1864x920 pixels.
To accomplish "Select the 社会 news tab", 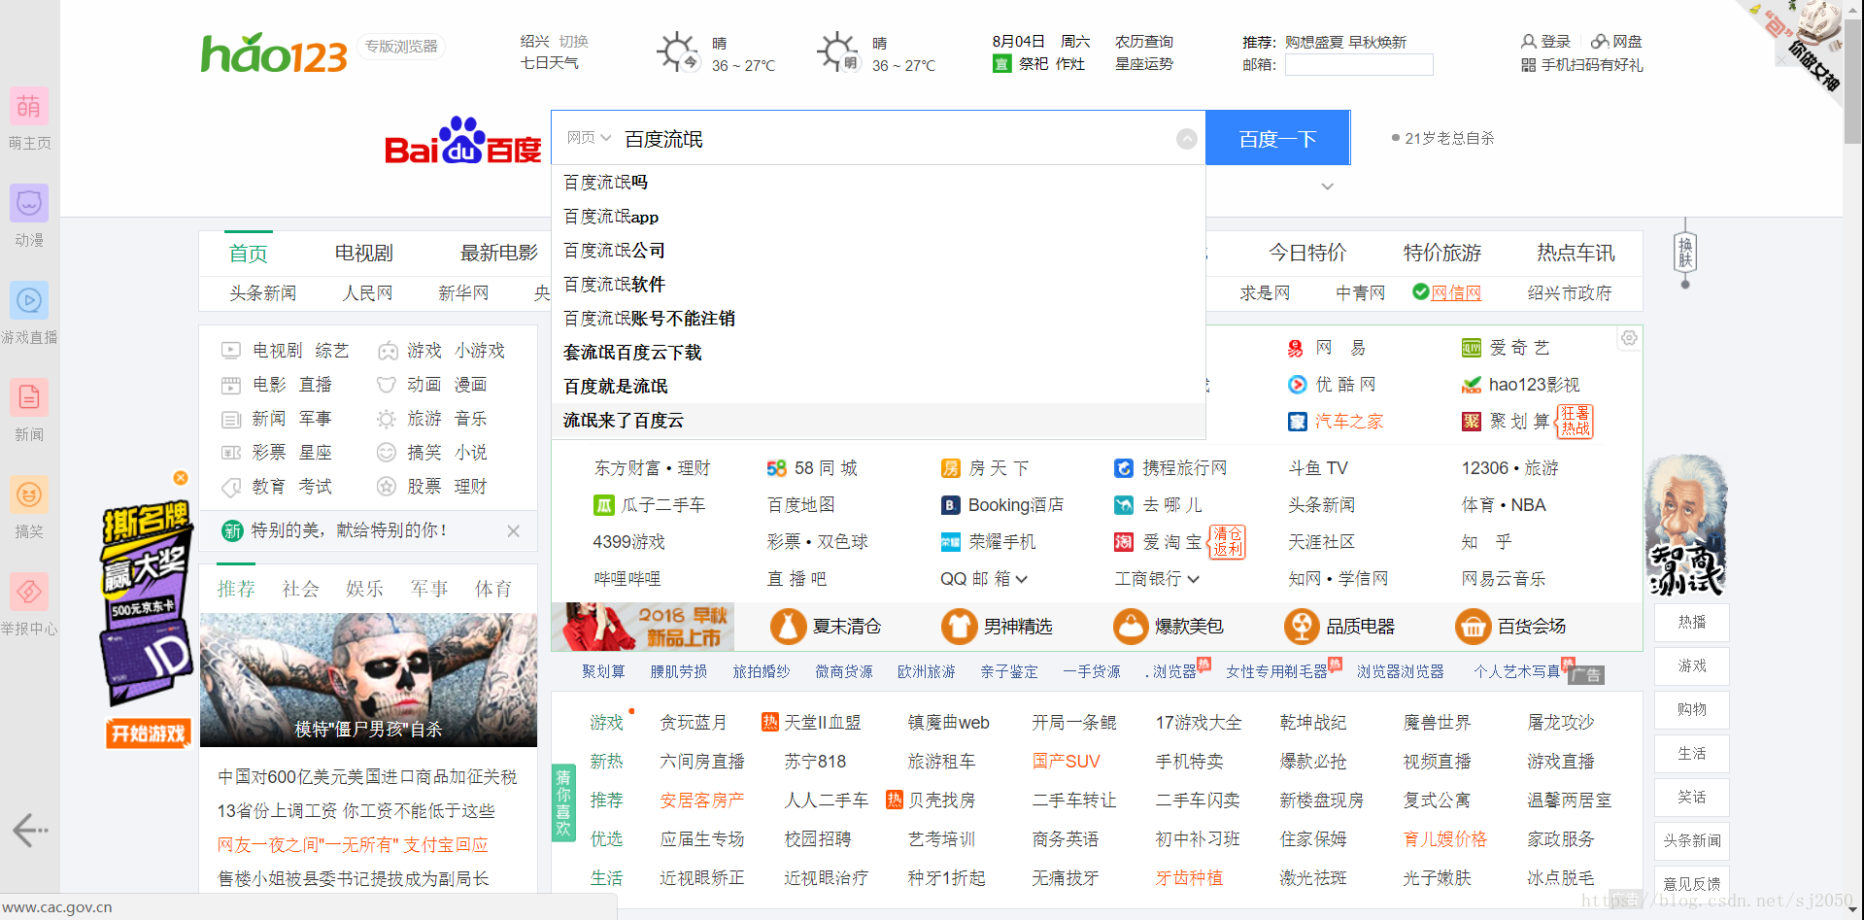I will pos(301,589).
